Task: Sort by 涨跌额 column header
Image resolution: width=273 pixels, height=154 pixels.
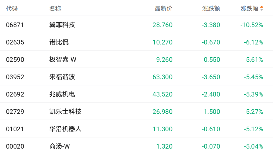Action: click(211, 8)
